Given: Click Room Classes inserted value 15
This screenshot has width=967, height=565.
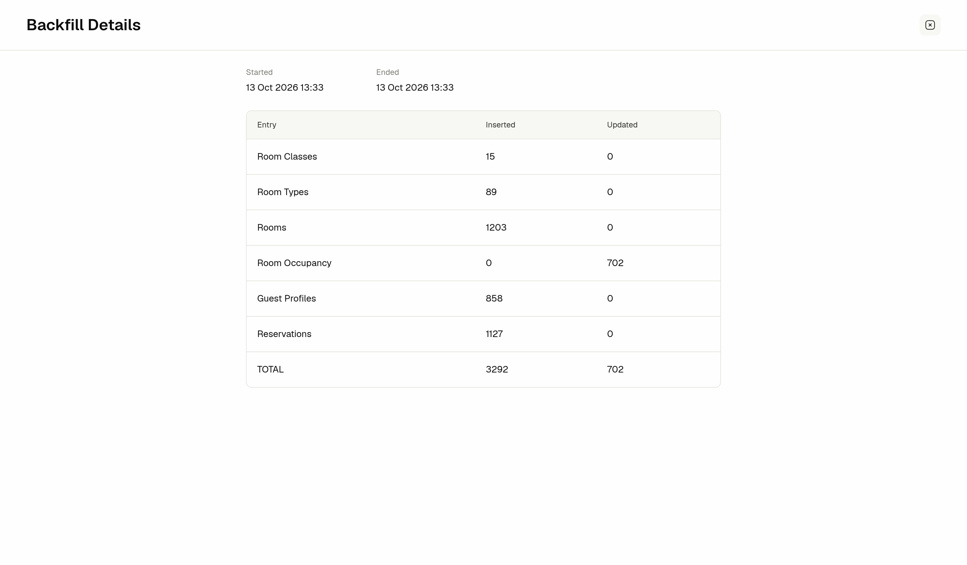Looking at the screenshot, I should tap(490, 156).
